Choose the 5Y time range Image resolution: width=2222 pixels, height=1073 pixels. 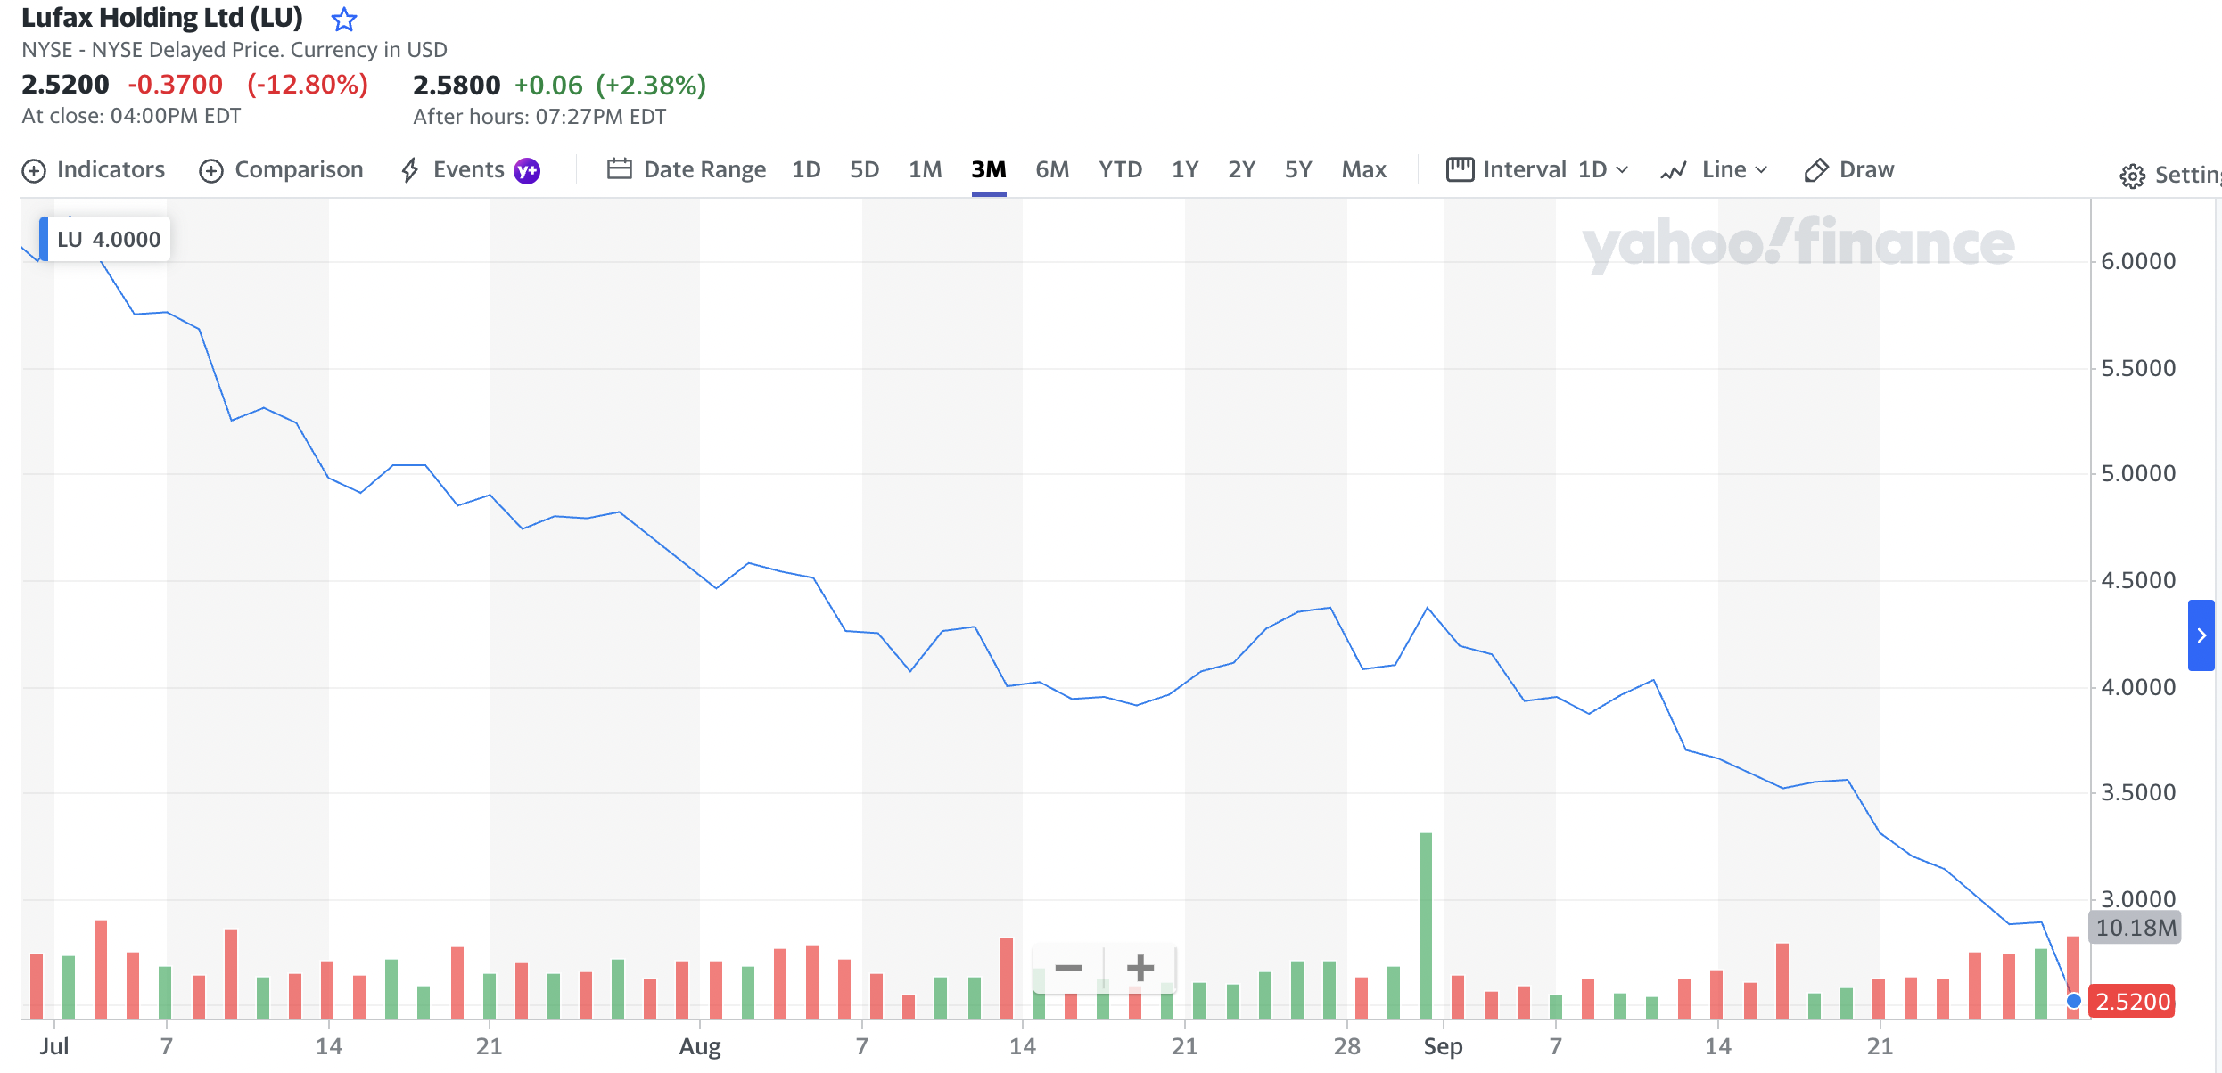[x=1297, y=169]
